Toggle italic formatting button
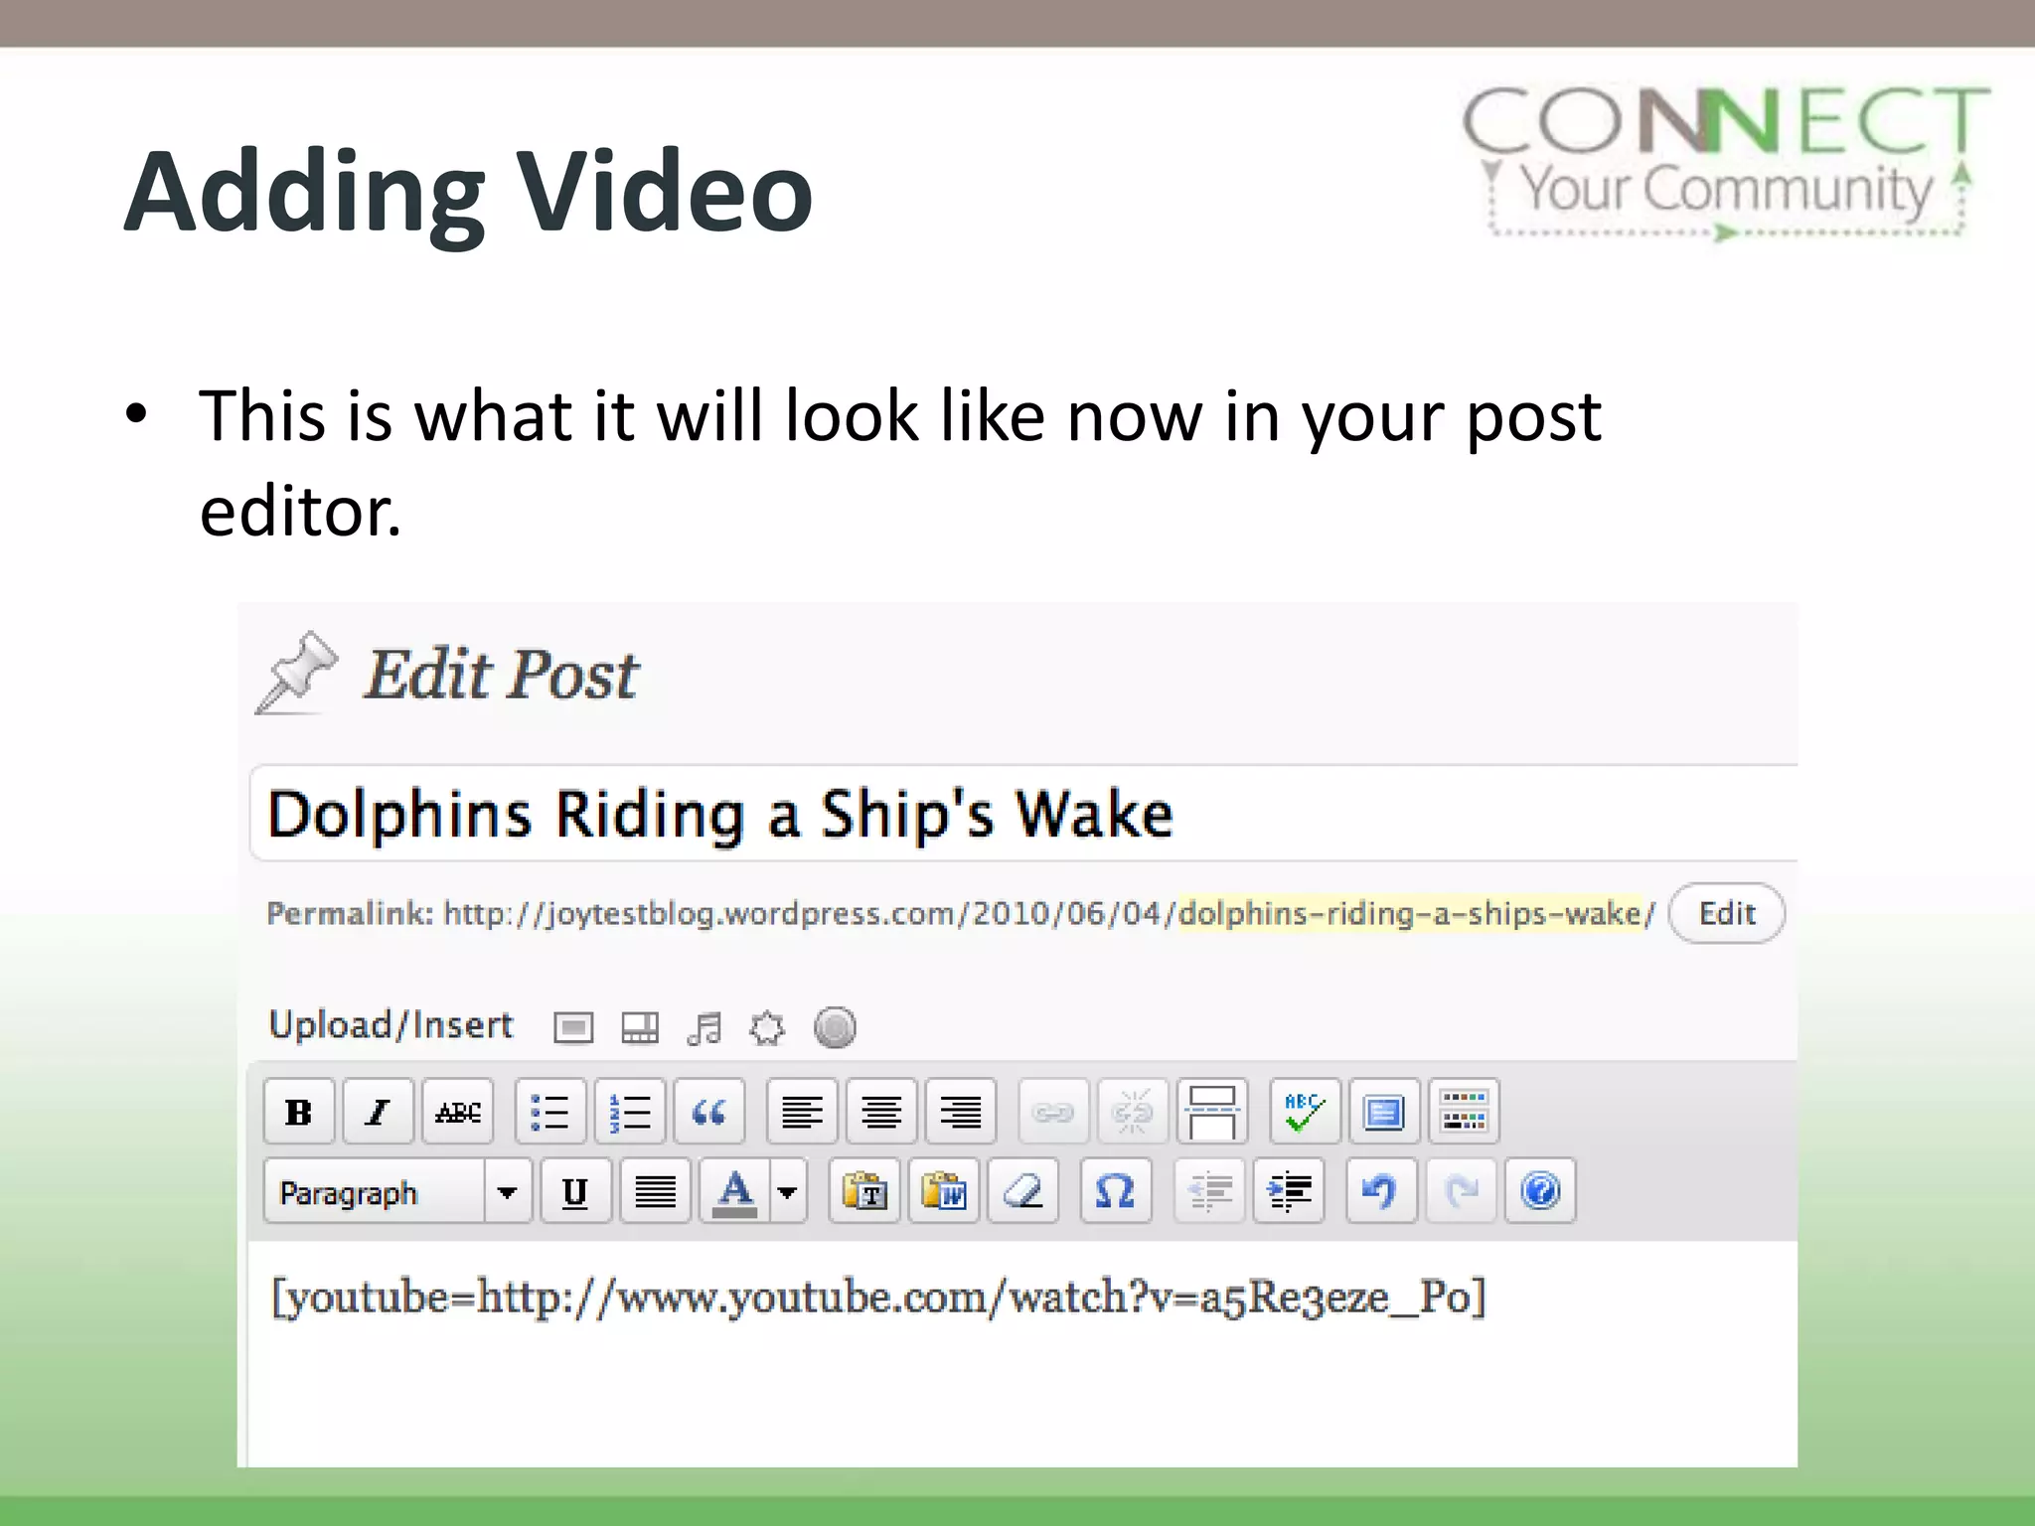 click(378, 1112)
